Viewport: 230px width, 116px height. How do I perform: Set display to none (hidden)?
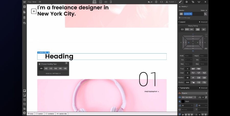(204, 29)
